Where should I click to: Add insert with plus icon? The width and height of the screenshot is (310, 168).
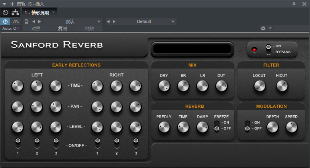[x=12, y=4]
